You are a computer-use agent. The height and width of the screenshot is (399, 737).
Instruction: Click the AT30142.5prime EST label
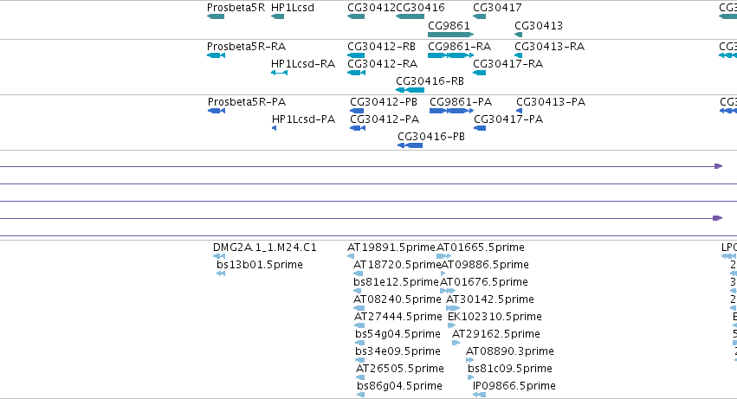coord(490,299)
